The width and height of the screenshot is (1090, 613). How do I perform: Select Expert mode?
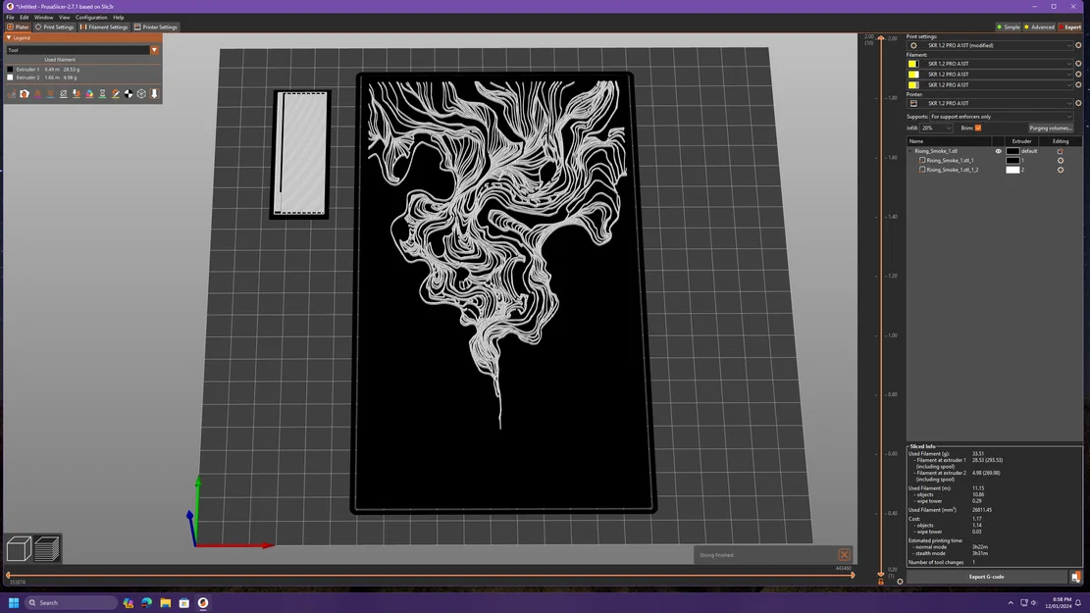click(1069, 27)
